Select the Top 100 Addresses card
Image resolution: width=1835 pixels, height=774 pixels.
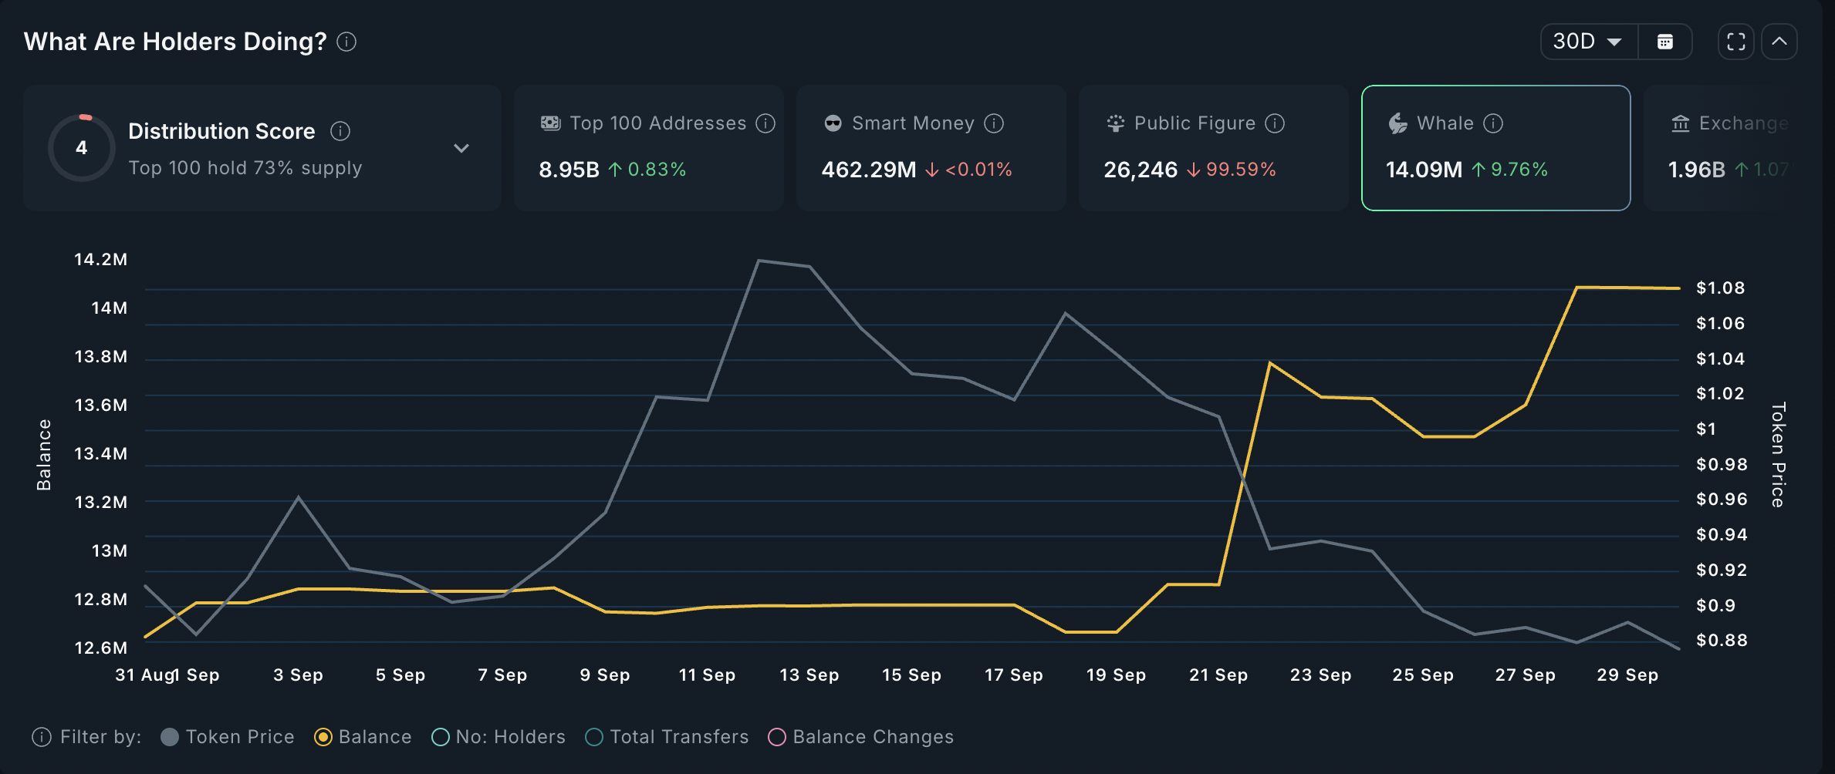[649, 148]
